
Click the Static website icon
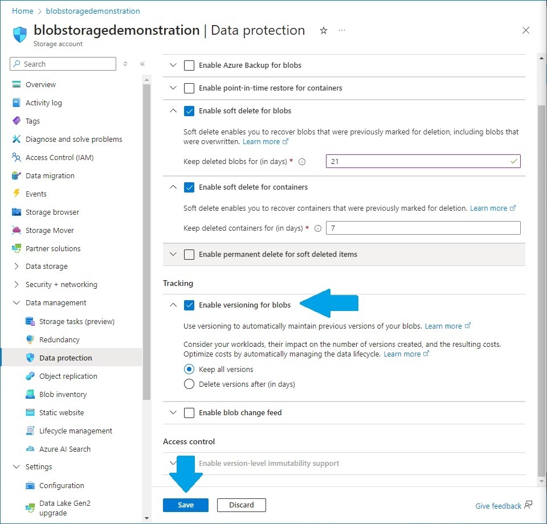(x=30, y=412)
